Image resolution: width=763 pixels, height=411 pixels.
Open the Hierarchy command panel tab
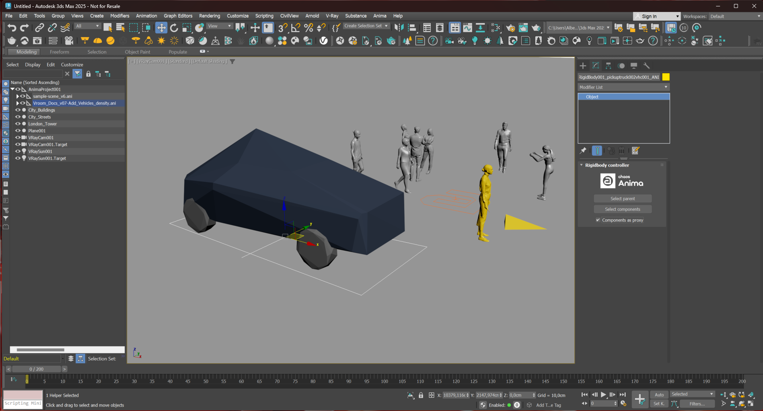pos(608,66)
